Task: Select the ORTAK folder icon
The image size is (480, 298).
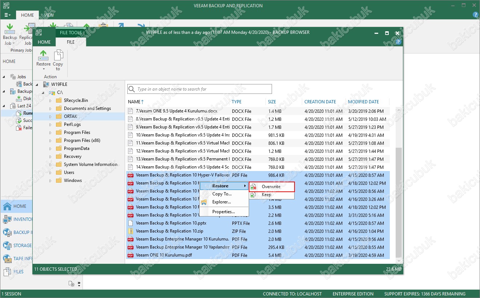Action: (59, 116)
